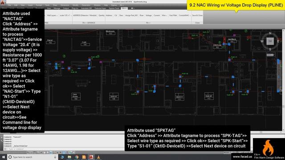Image resolution: width=285 pixels, height=160 pixels.
Task: Open the WCS dropdown below ViewCube
Action: [x=270, y=55]
